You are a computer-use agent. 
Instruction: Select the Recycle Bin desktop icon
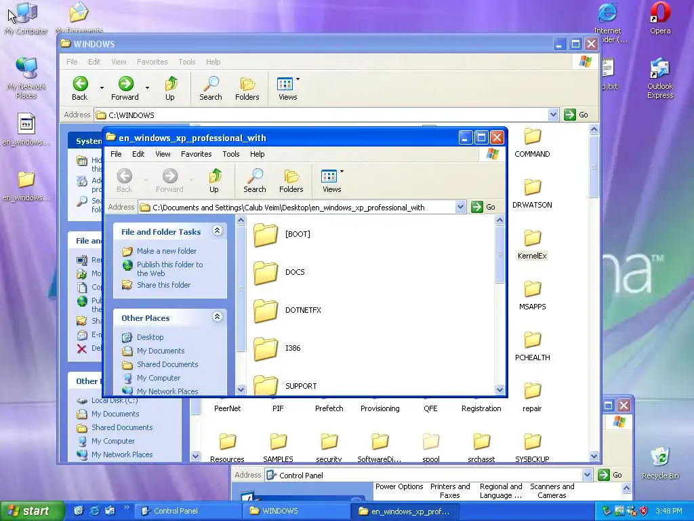click(660, 463)
